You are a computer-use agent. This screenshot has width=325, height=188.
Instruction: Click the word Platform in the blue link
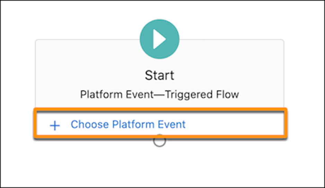(x=133, y=125)
